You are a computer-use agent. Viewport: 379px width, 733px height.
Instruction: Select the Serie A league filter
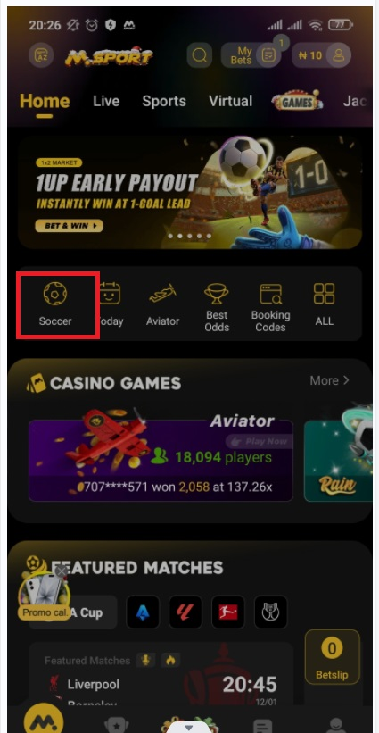click(x=143, y=612)
